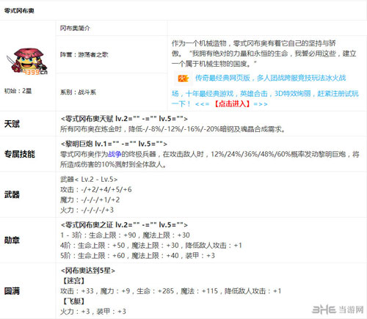Click the 专属技能 row label
Screen dimensions: 367x319
[x=20, y=154]
